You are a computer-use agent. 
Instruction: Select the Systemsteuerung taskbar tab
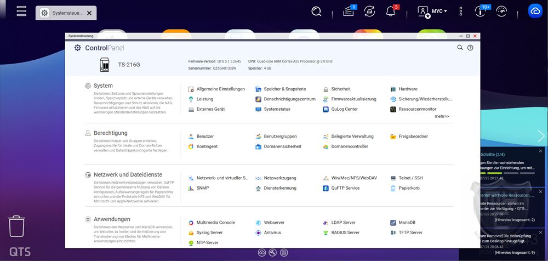(66, 13)
